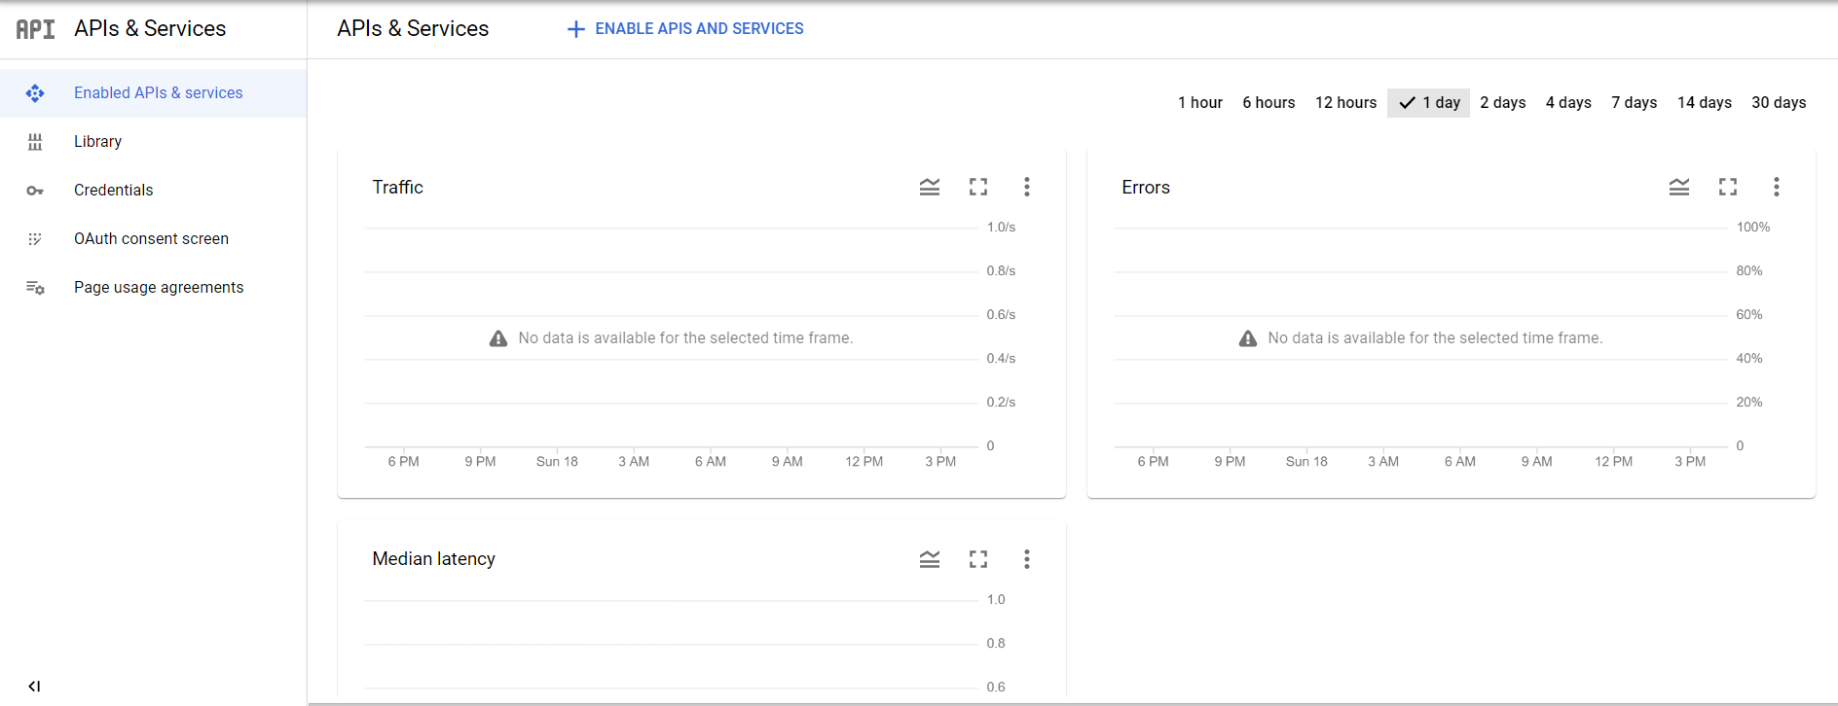
Task: Select the checked 1 day option
Action: pos(1428,103)
